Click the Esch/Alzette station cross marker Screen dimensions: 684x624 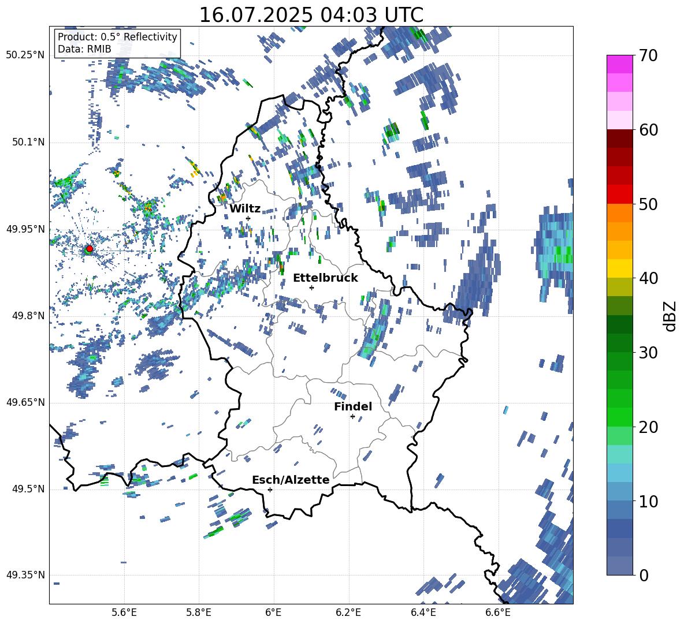pyautogui.click(x=270, y=490)
